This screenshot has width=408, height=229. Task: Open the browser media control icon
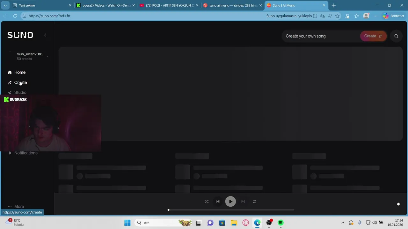tap(347, 16)
